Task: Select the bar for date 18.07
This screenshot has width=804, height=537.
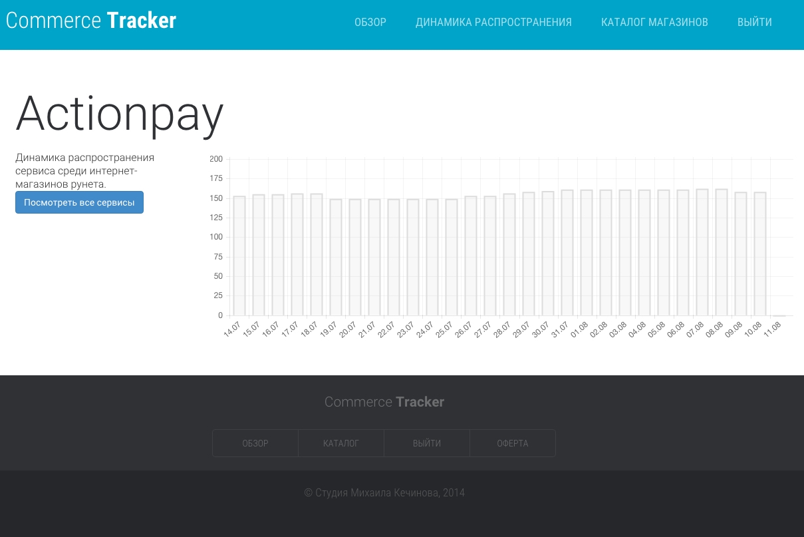Action: click(317, 255)
